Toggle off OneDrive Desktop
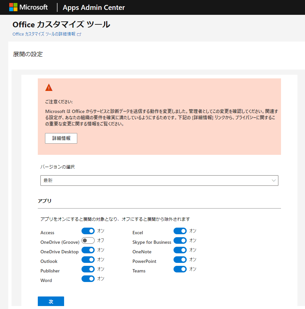This screenshot has height=309, width=305. coord(88,250)
